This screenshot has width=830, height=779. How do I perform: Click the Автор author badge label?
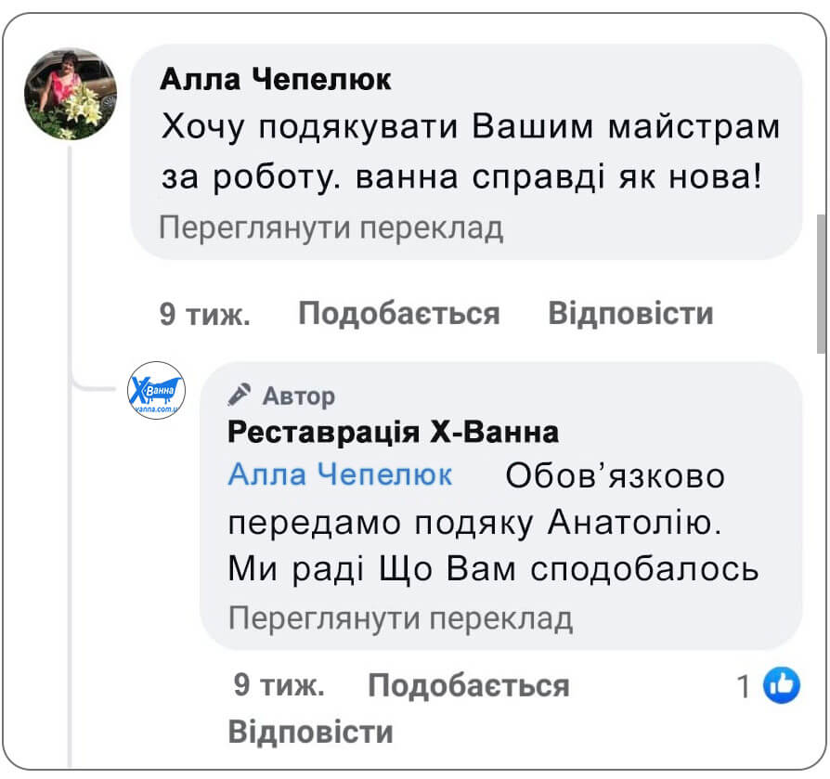coord(297,395)
